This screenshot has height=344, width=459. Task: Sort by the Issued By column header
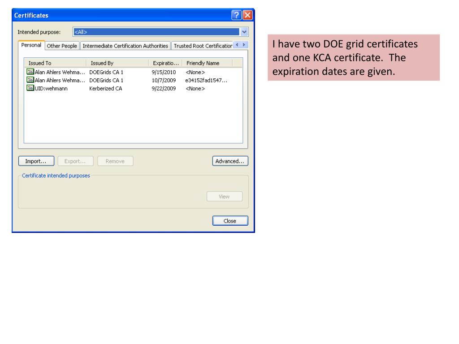click(x=117, y=63)
